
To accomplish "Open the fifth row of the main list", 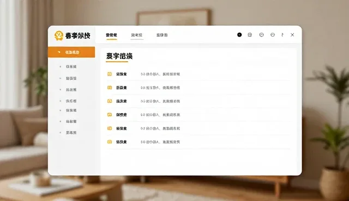I will [198, 128].
